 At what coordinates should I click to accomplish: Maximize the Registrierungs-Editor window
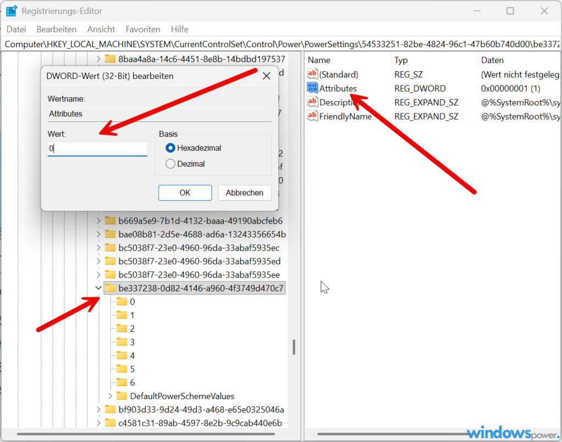pos(510,11)
